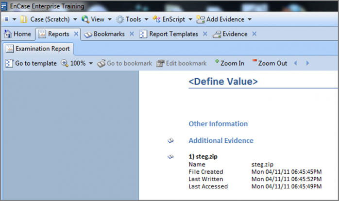Click the Zoom Out minus icon
This screenshot has height=201, width=339.
254,61
